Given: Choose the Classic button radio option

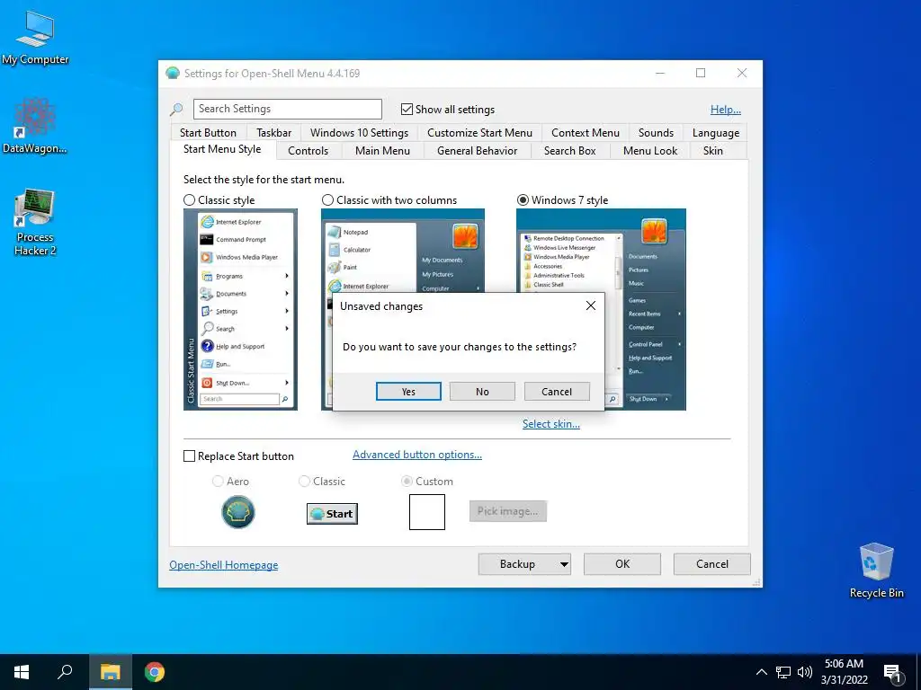Looking at the screenshot, I should pos(304,482).
